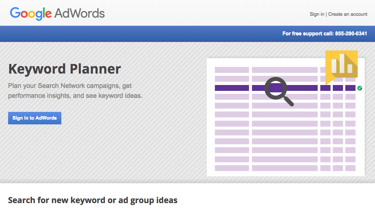Image resolution: width=375 pixels, height=209 pixels.
Task: Click the magnifying glass icon in illustration
Action: (275, 88)
